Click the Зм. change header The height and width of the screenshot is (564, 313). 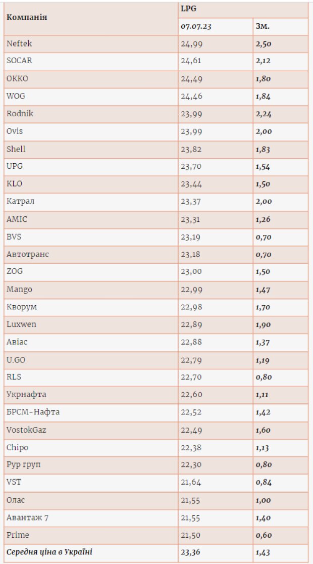tap(281, 27)
